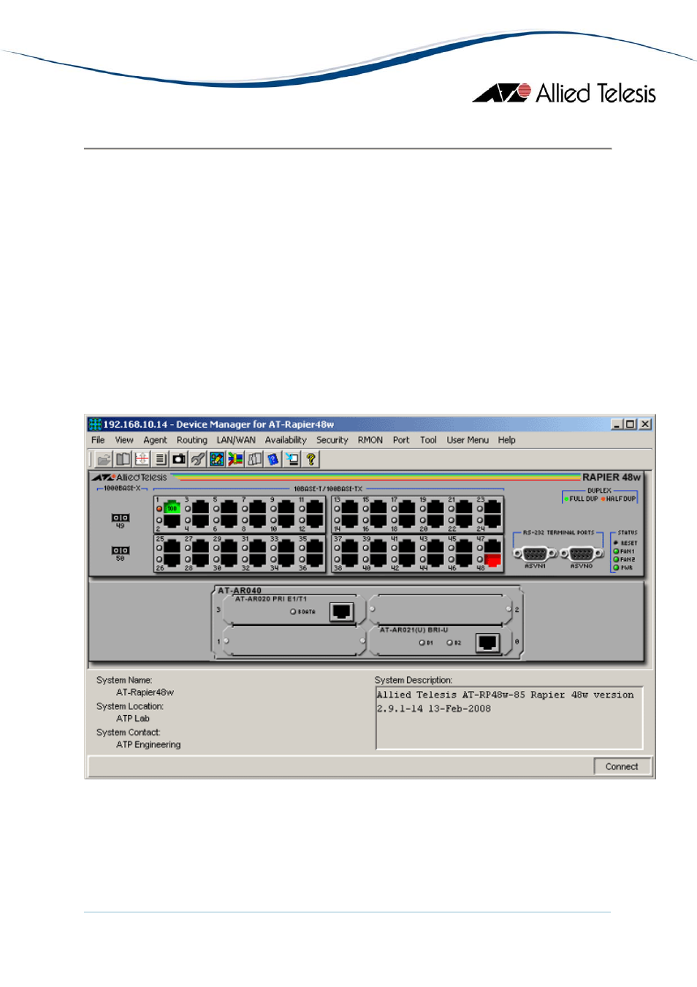
Task: Open the Help menu
Action: [507, 440]
